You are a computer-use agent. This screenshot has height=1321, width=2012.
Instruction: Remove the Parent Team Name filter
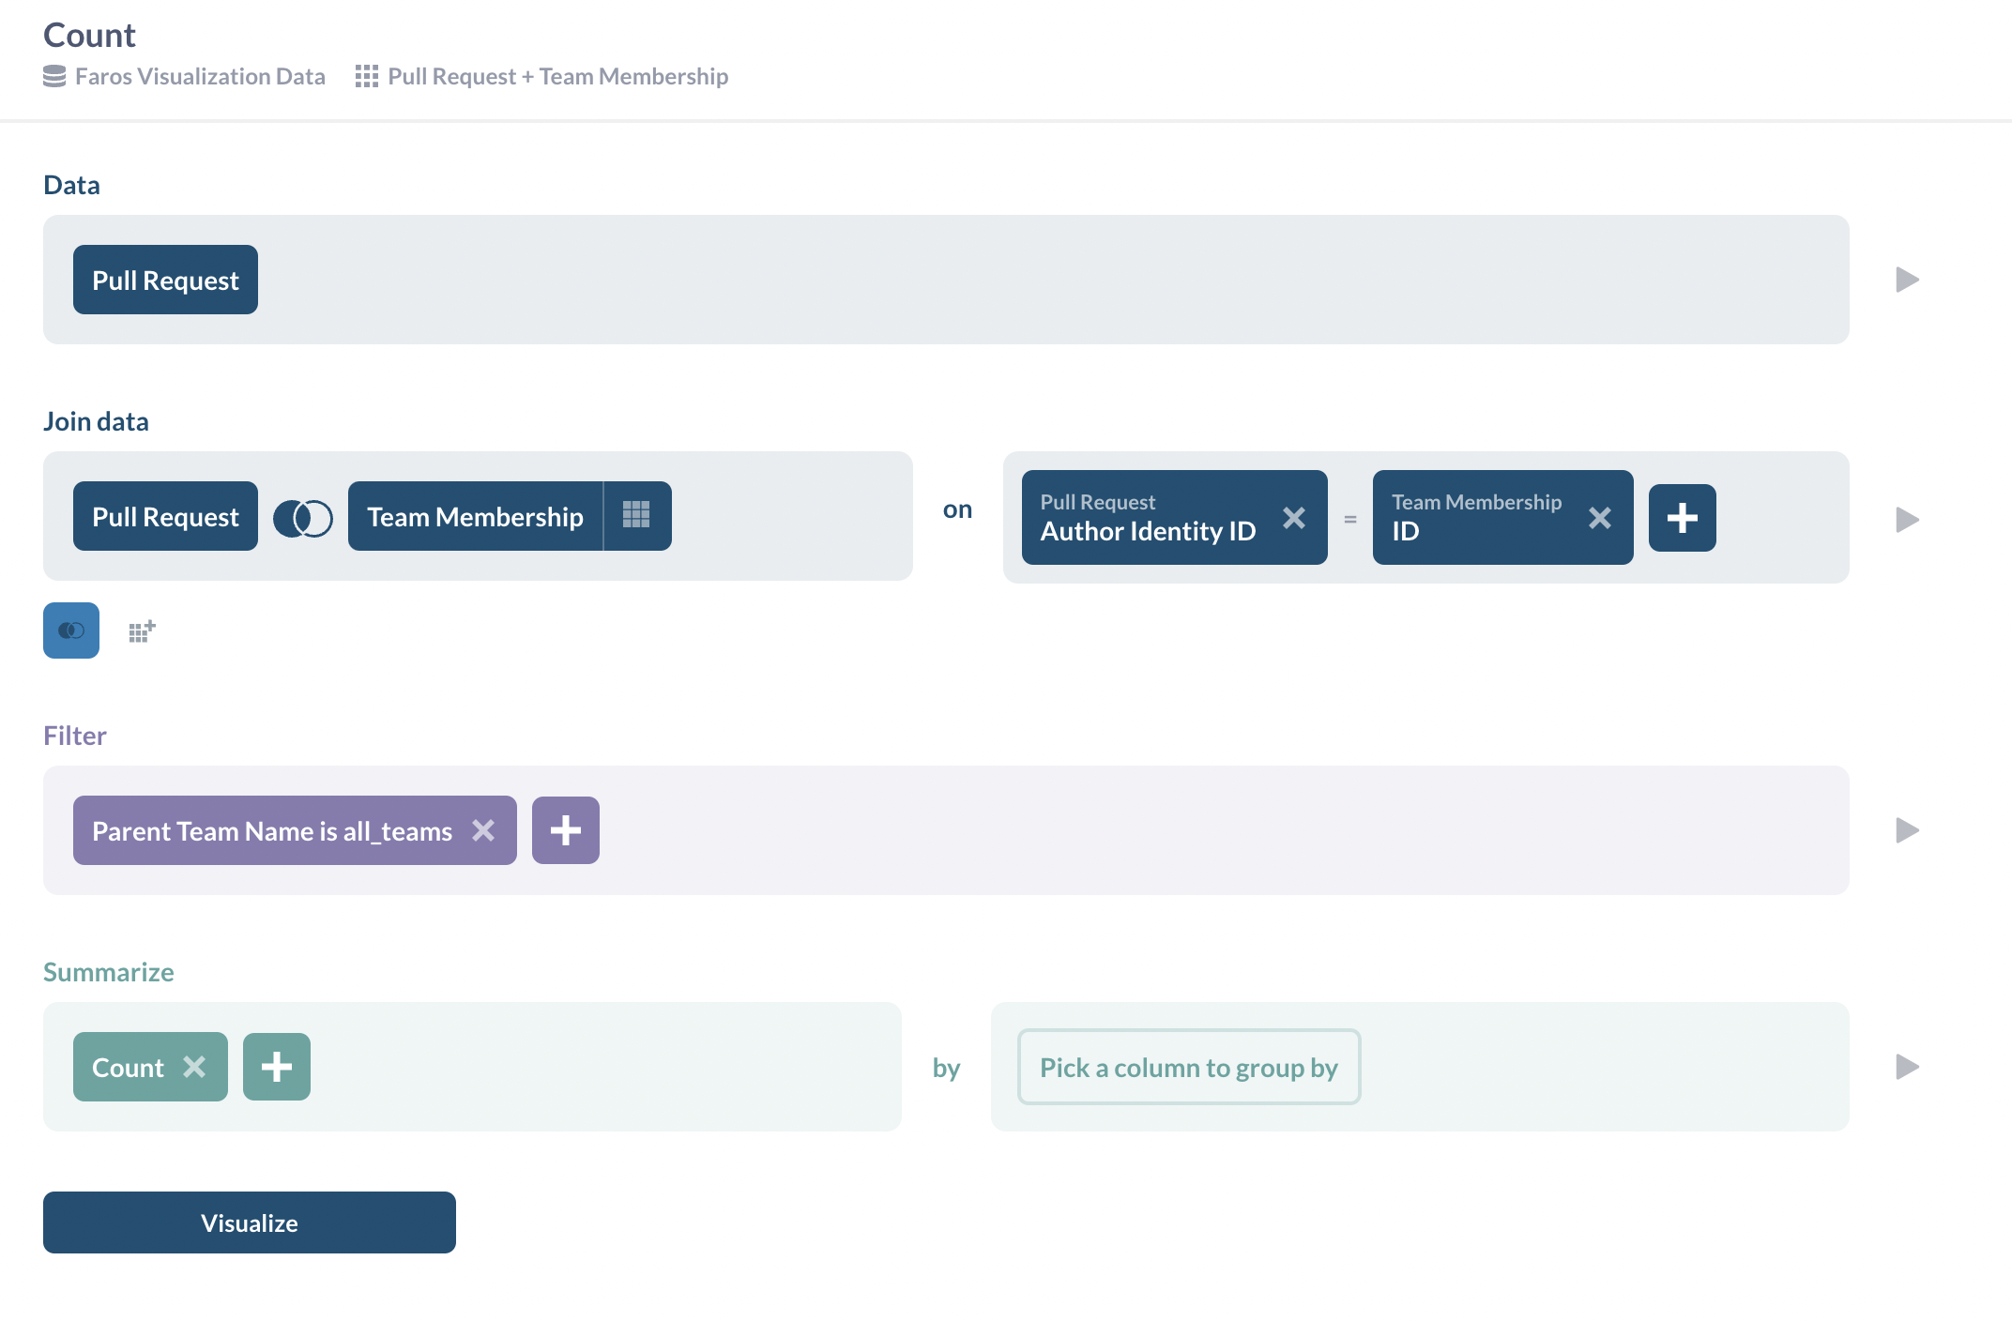[x=483, y=830]
